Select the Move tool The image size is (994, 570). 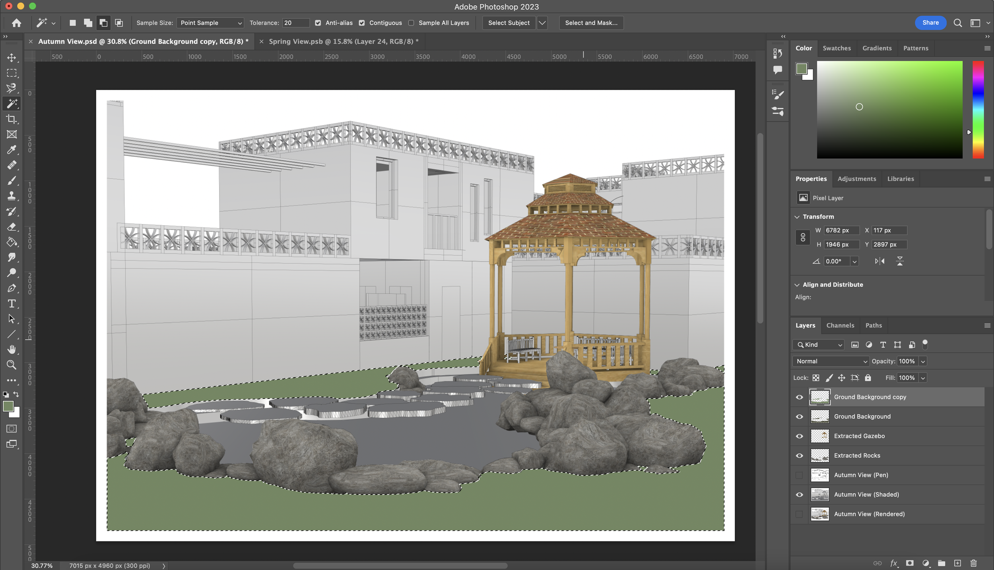coord(12,58)
